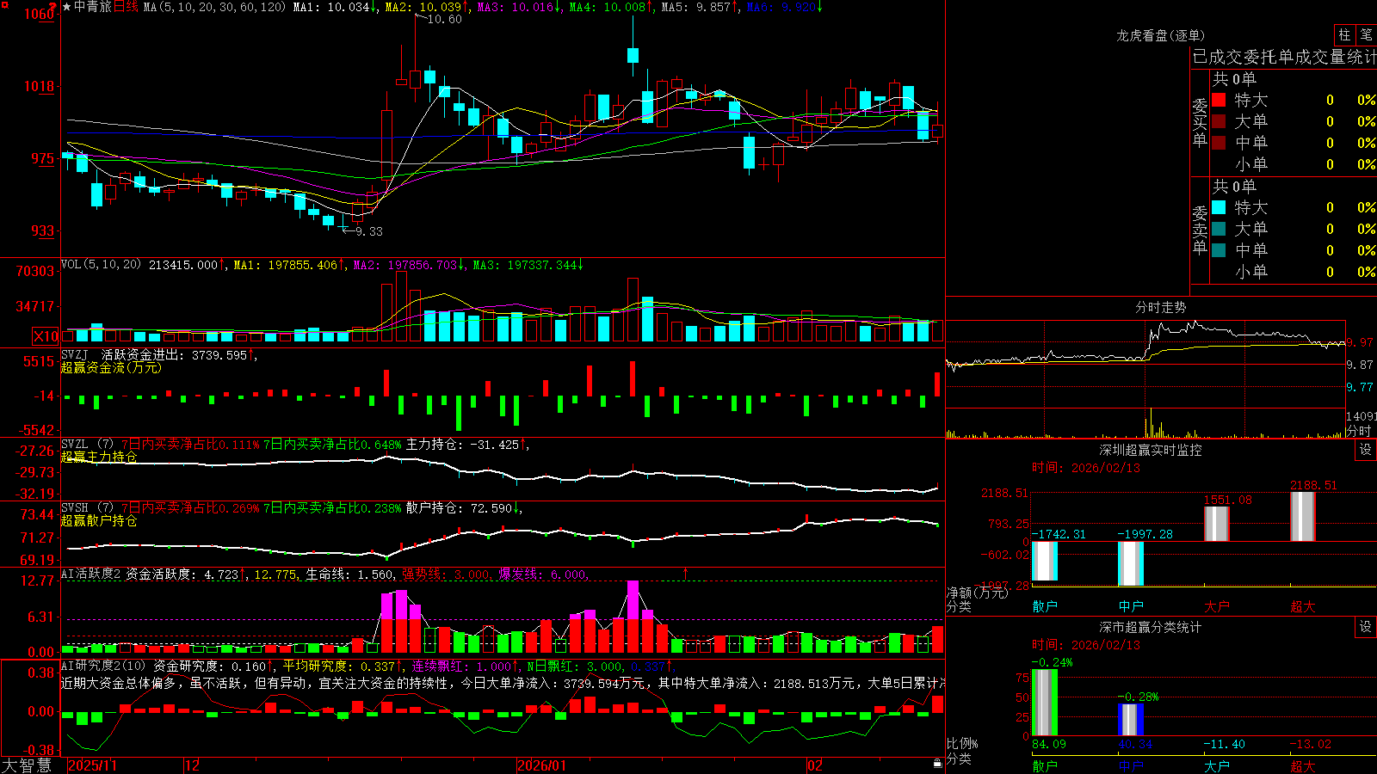
Task: Click the bright red 特大 buy-order swatch
Action: [1219, 100]
